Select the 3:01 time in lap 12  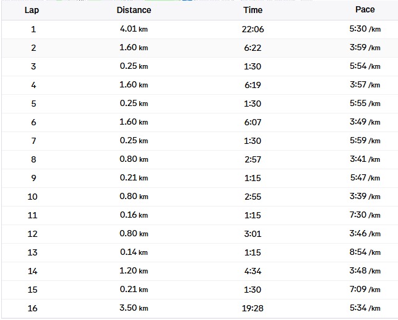(253, 234)
